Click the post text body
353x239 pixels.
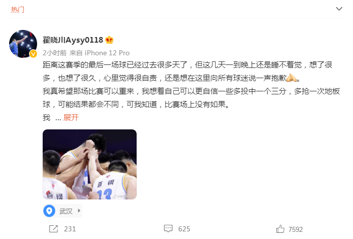tap(191, 91)
